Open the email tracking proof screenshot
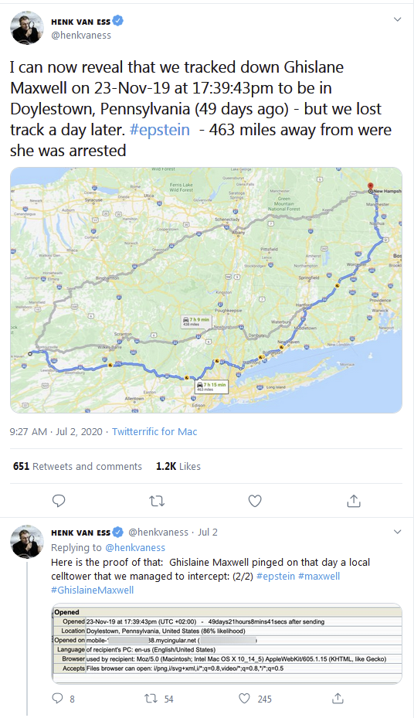 (227, 643)
